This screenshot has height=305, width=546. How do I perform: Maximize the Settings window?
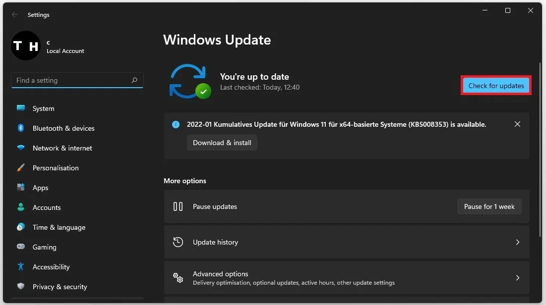(x=508, y=10)
